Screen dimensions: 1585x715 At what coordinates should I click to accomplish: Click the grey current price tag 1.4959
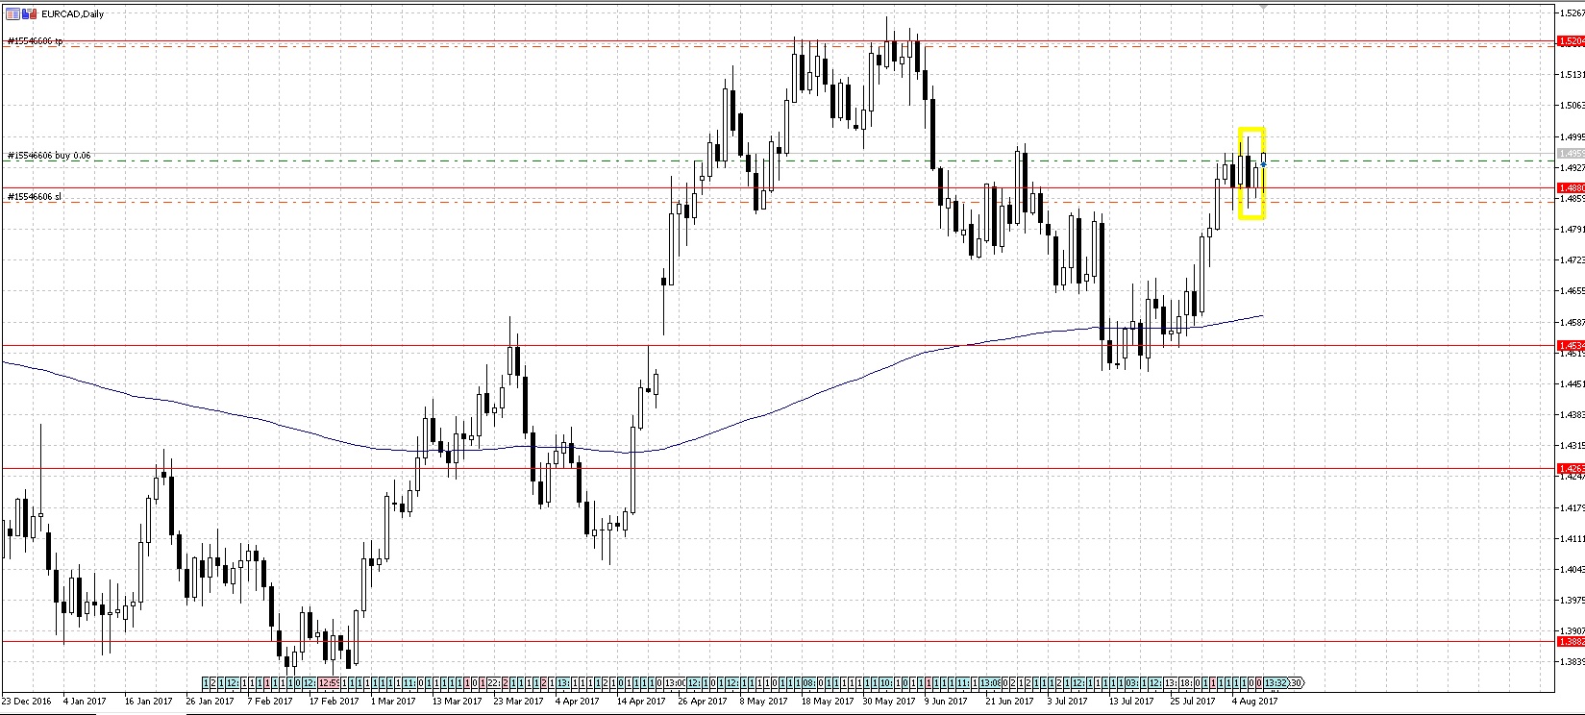pyautogui.click(x=1571, y=153)
